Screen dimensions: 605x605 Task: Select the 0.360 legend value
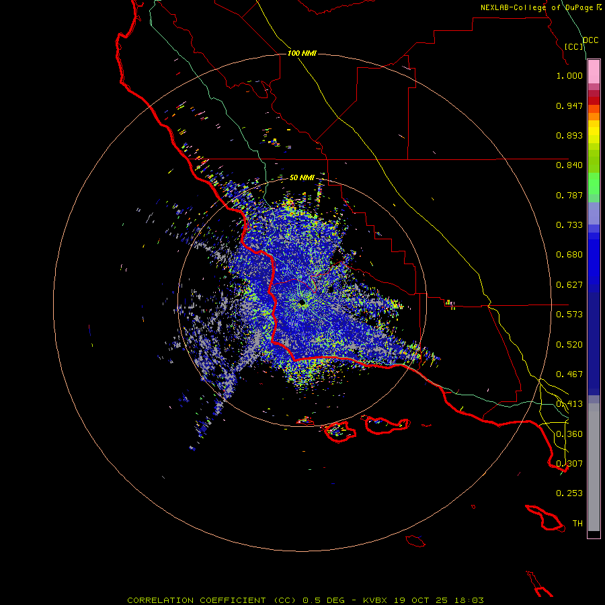point(569,434)
